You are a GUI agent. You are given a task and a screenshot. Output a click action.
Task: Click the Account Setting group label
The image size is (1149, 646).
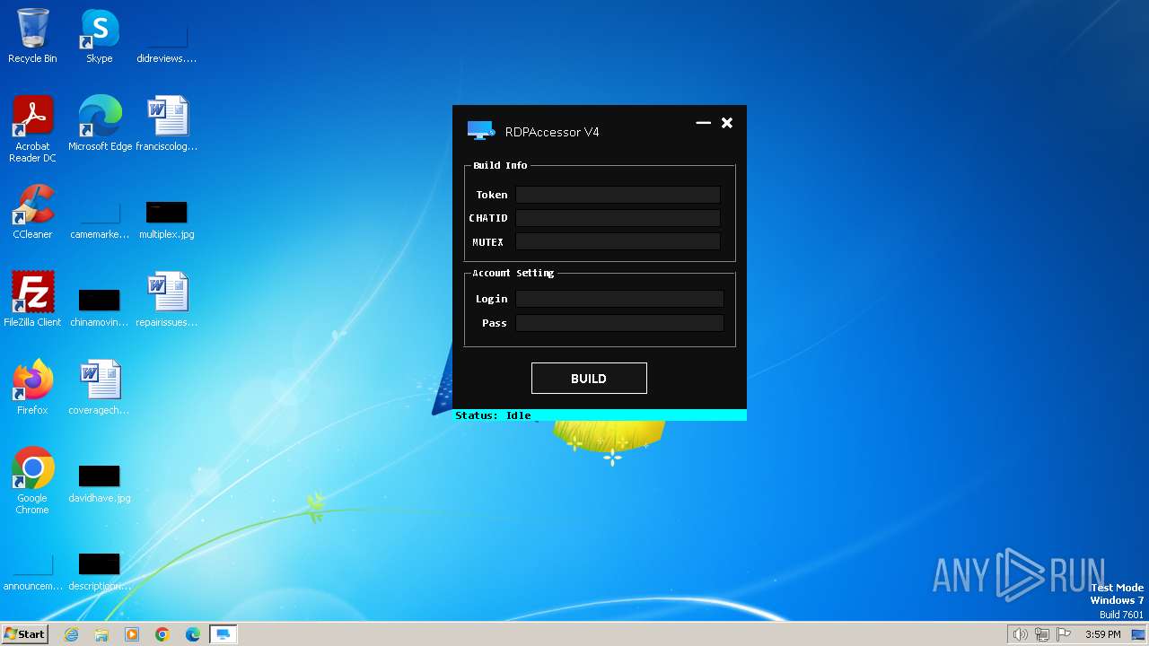click(513, 273)
